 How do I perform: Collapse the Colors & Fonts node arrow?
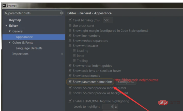[10, 43]
